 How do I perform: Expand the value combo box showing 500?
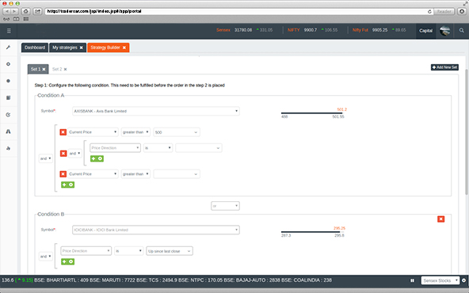(177, 132)
